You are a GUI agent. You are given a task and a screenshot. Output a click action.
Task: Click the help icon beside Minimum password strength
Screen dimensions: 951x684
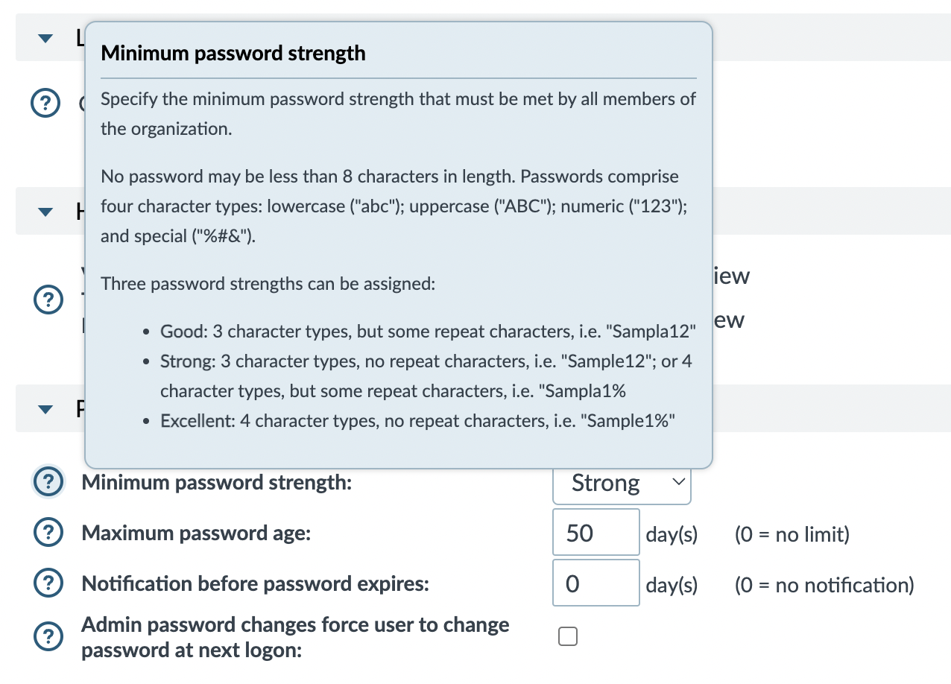[48, 481]
